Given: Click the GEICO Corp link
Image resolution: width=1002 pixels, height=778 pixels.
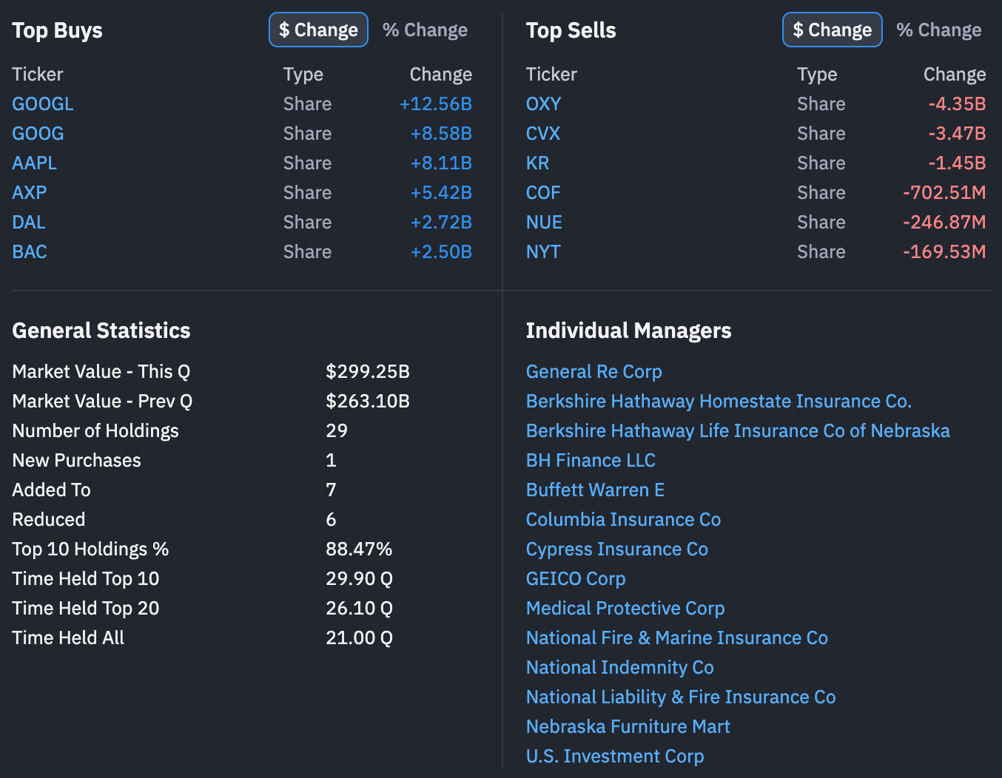Looking at the screenshot, I should (576, 578).
